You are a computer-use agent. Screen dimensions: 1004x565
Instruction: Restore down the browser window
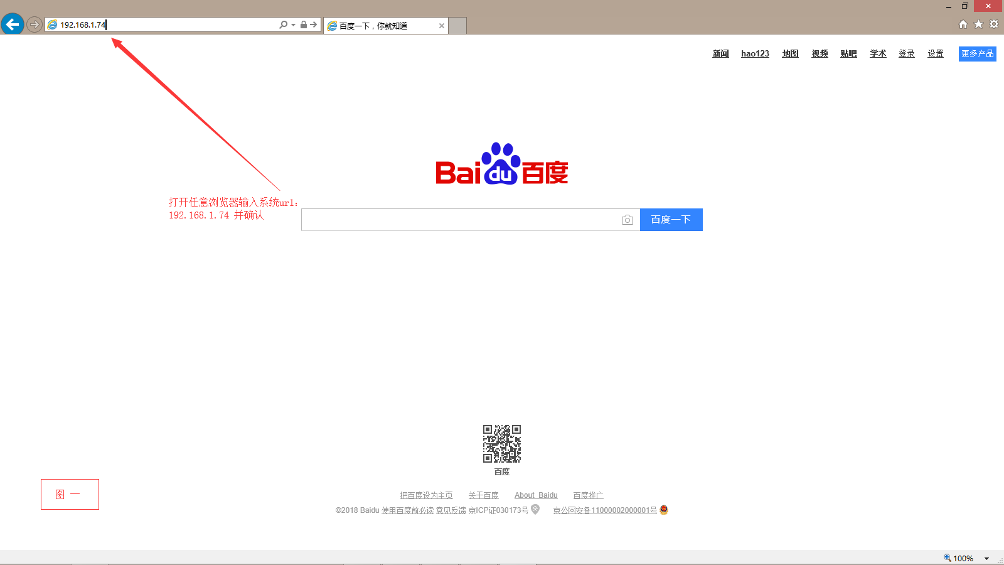(x=965, y=6)
